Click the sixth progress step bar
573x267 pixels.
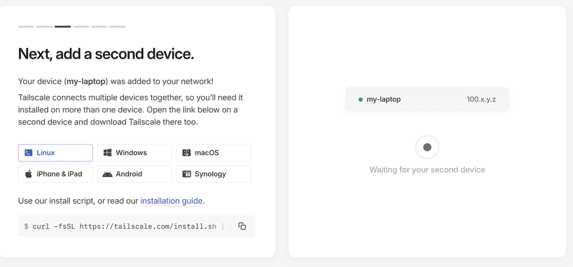point(118,26)
